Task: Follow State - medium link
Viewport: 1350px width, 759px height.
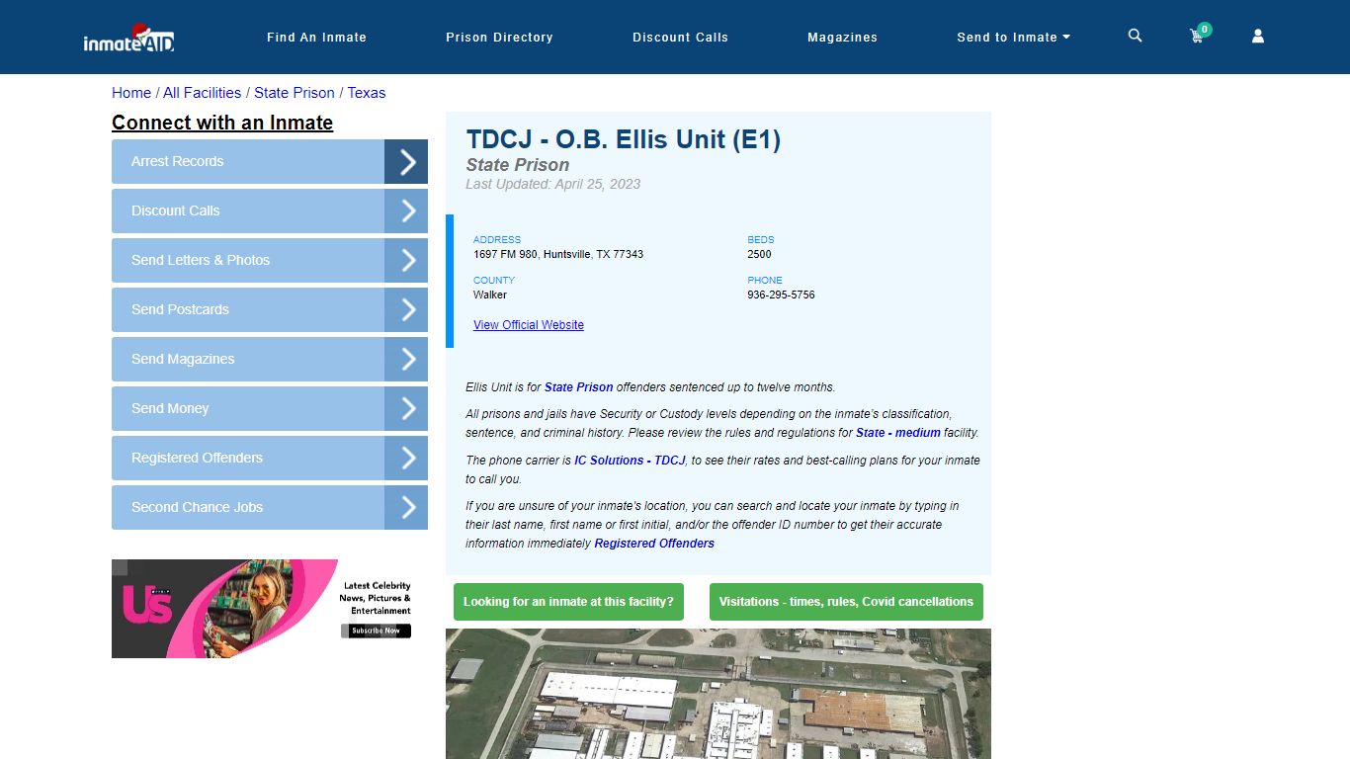Action: [x=897, y=433]
